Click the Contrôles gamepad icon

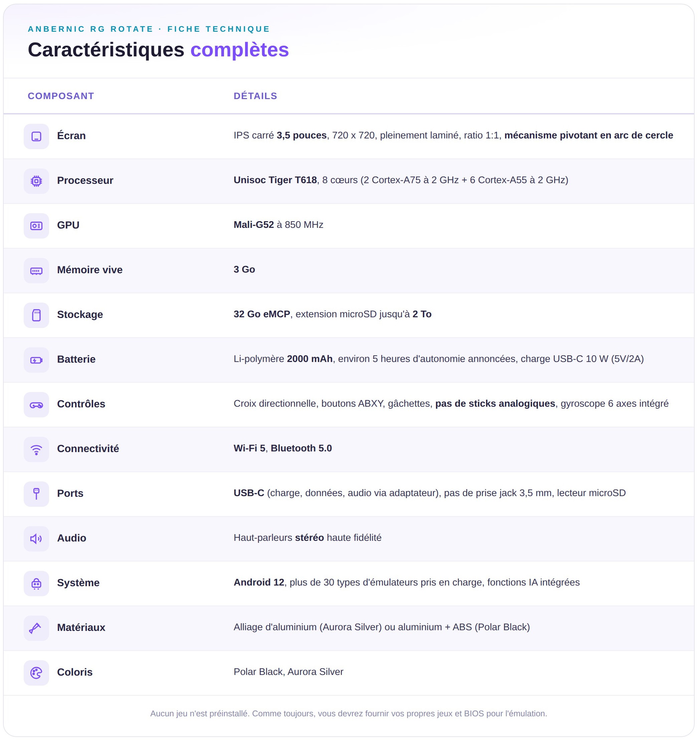(x=36, y=405)
